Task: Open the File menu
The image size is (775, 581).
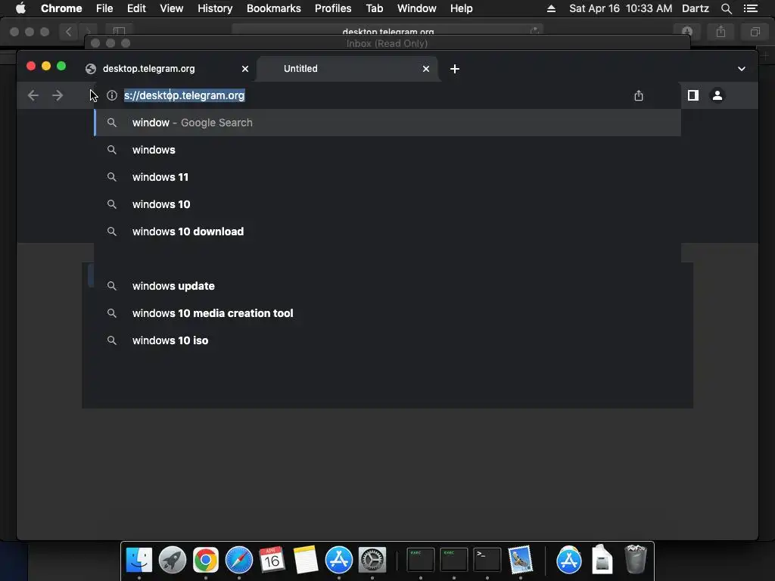Action: 104,8
